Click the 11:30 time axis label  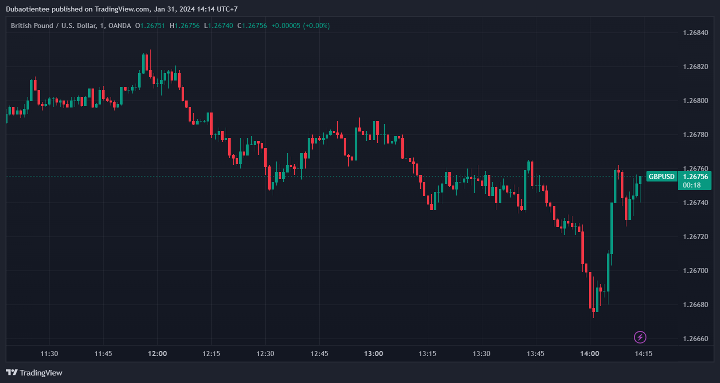(x=49, y=353)
